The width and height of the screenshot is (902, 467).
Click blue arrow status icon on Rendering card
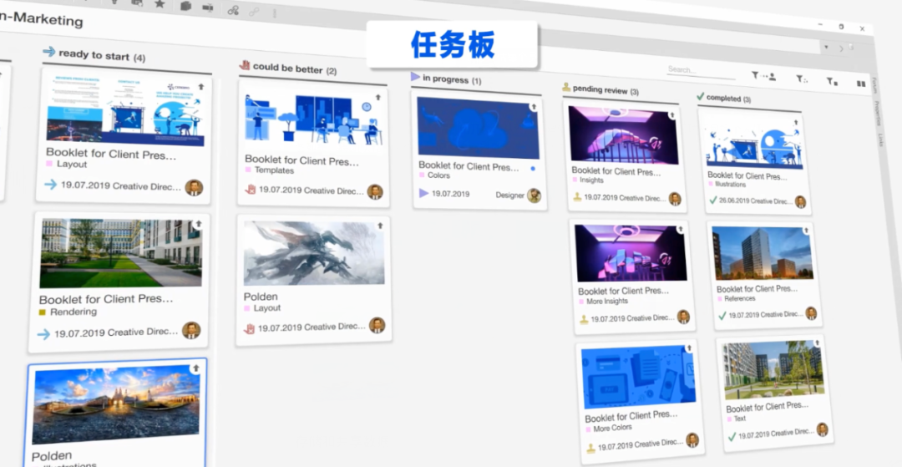tap(43, 333)
